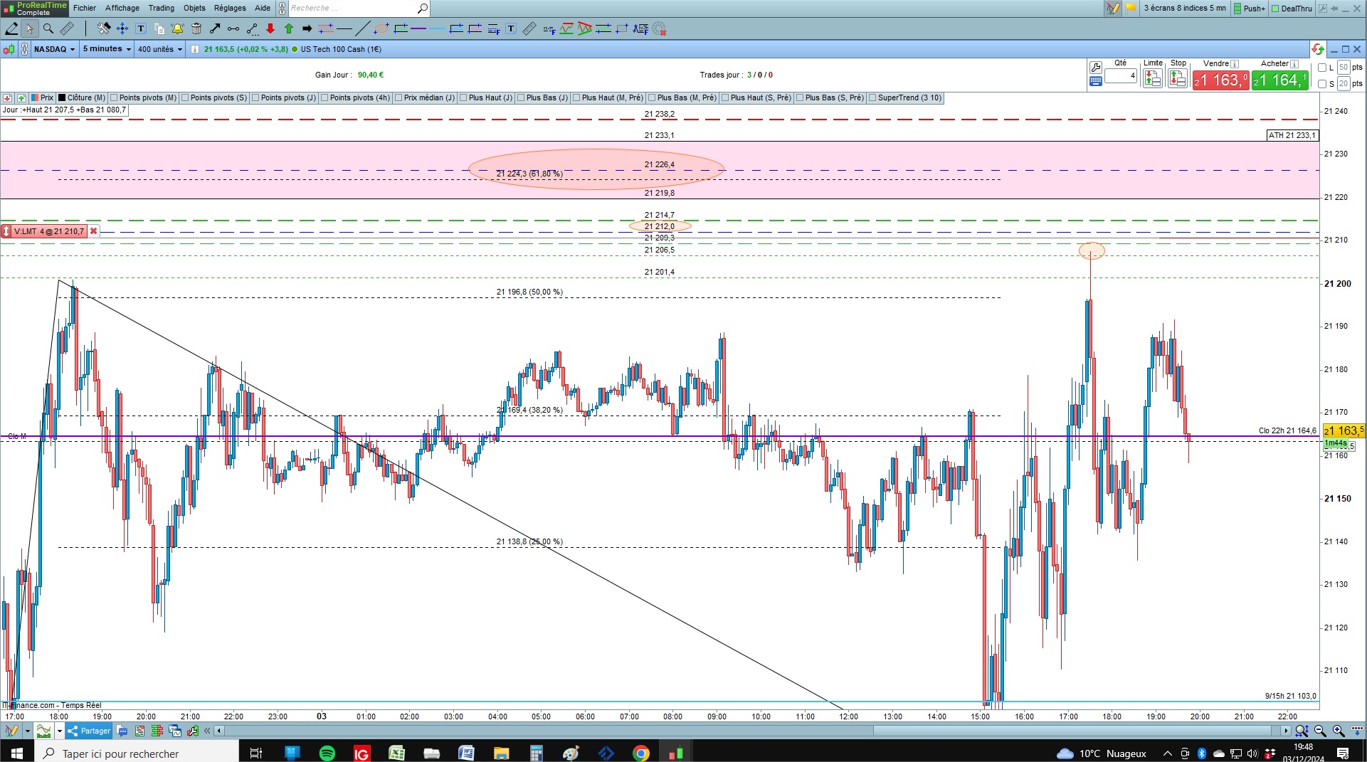The width and height of the screenshot is (1367, 762).
Task: Expand the 5 minutes timeframe dropdown
Action: pos(107,49)
